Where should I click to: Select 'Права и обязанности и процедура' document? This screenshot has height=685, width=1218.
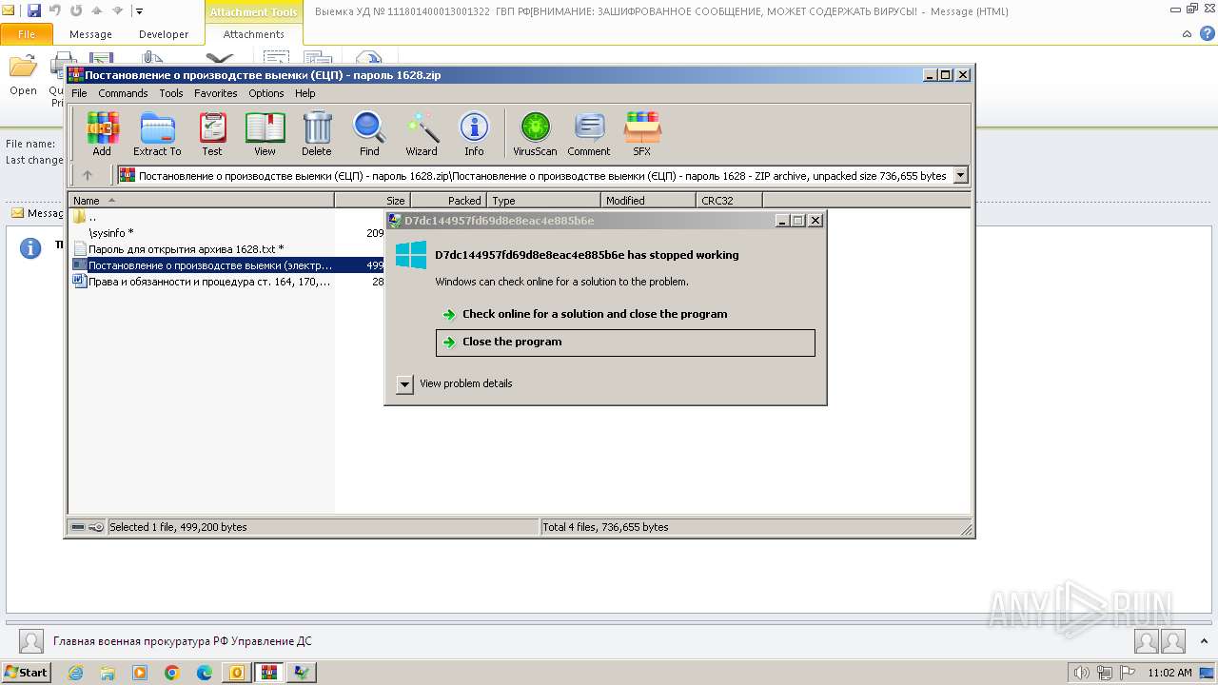(x=203, y=282)
